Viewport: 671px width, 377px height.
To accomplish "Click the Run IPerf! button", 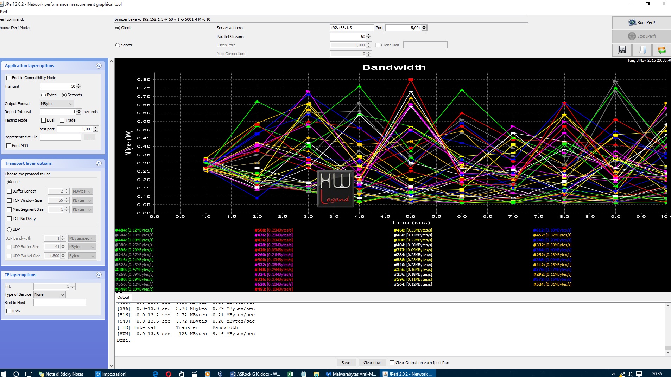I will point(641,22).
